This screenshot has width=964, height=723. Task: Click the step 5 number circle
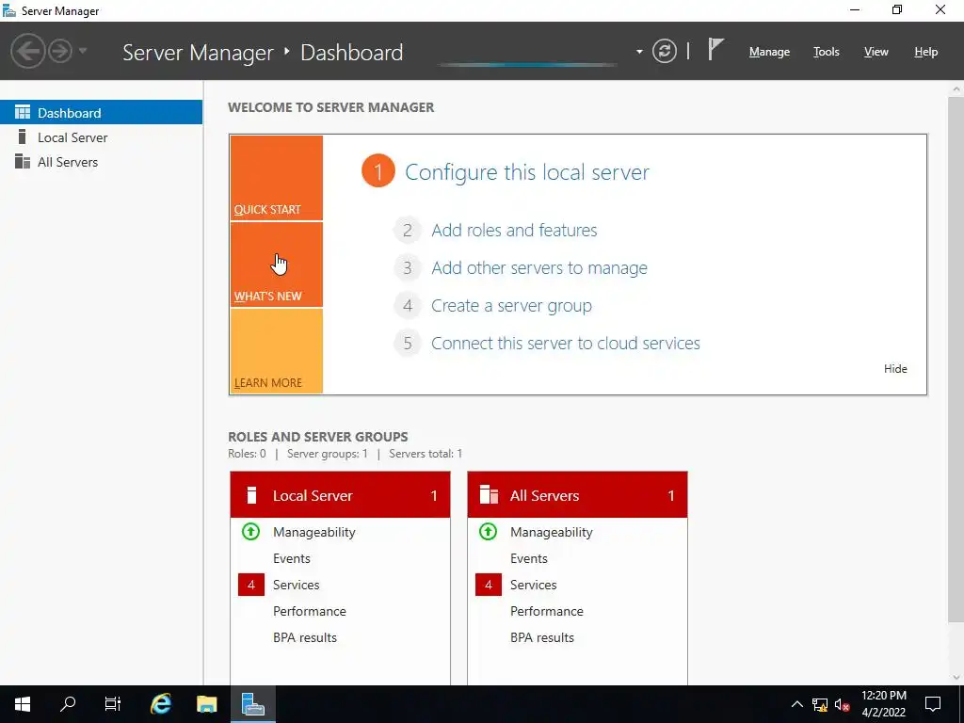pos(407,343)
